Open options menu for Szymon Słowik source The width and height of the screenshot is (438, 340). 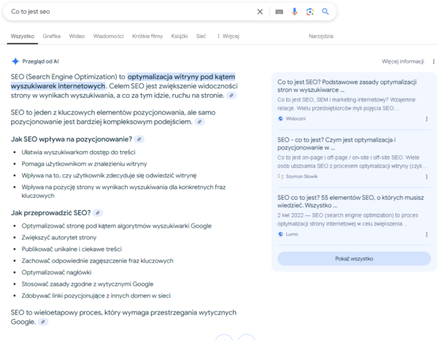[426, 177]
